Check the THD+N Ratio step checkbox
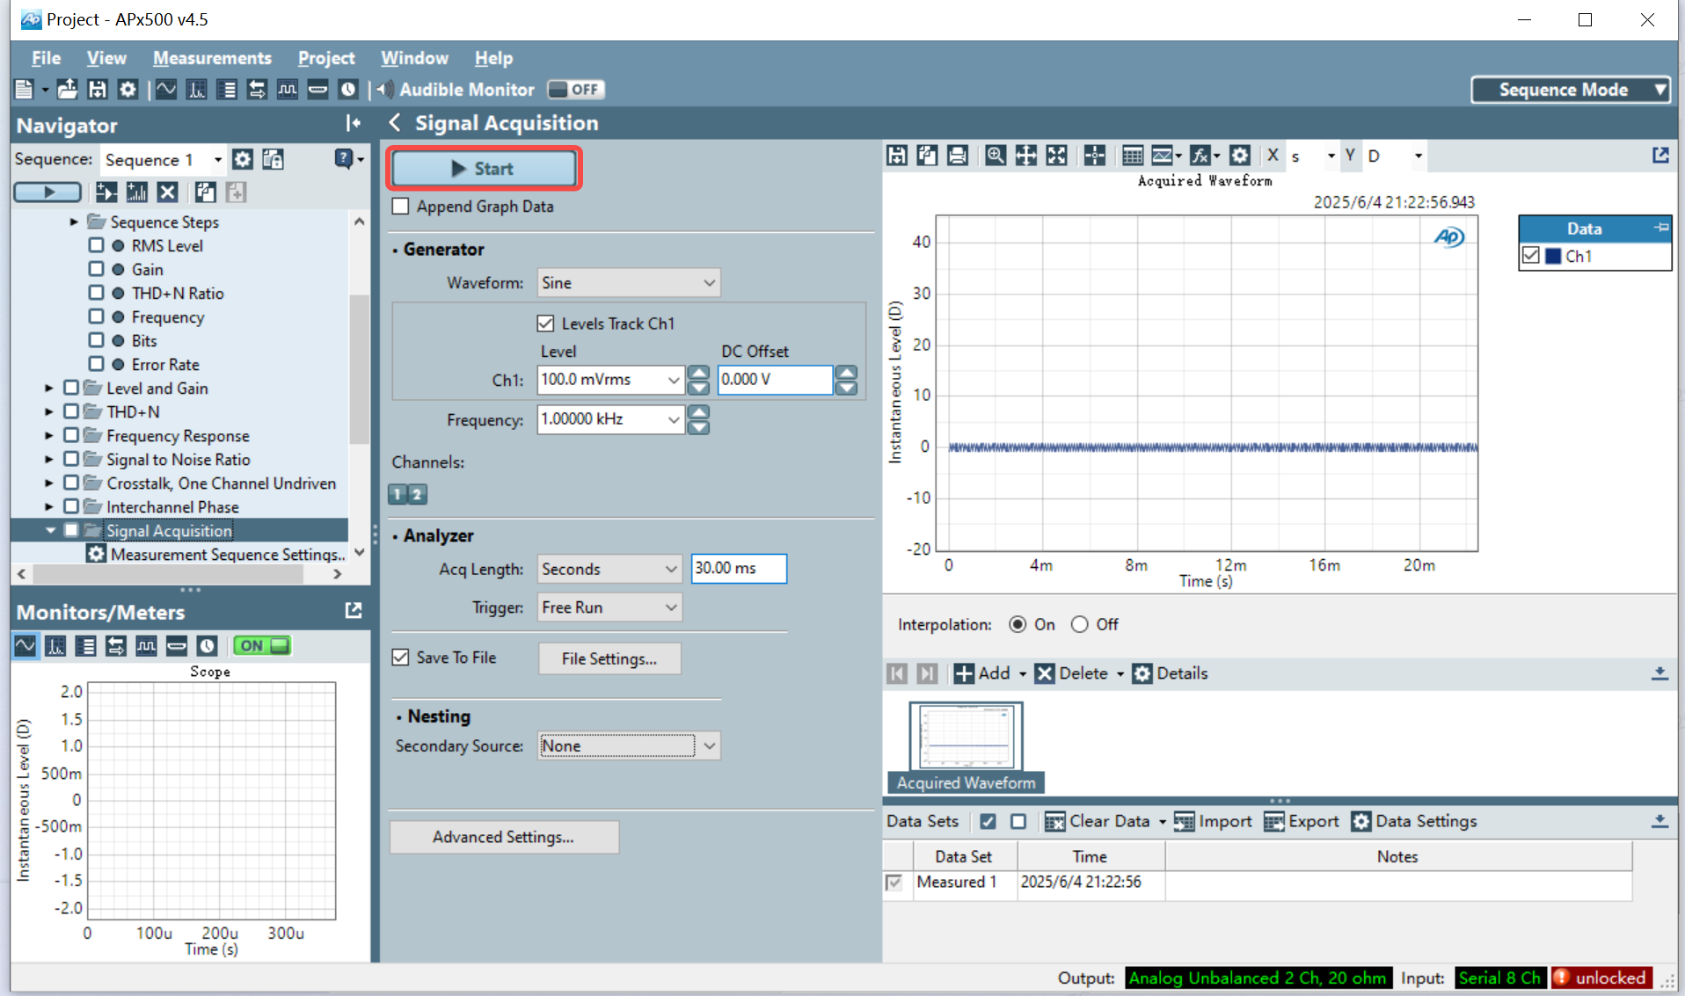1685x996 pixels. point(96,293)
